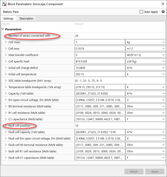Screen dimensions: 167x177
Task: Click the Reset button
Action: (x=134, y=171)
